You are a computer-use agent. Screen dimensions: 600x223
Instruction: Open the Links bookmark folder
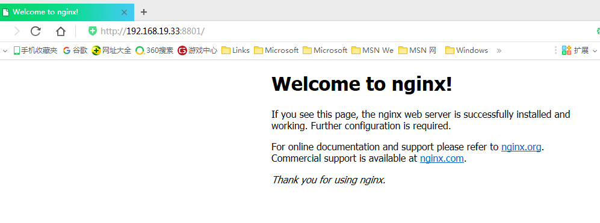(x=235, y=50)
